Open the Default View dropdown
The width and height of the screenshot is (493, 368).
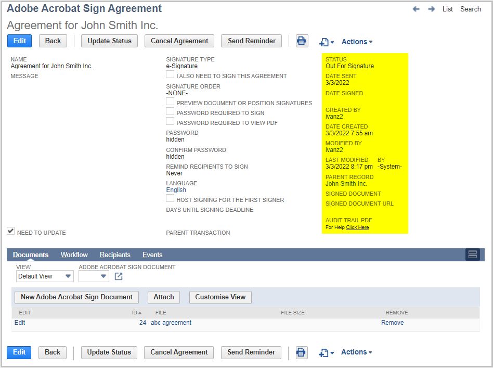click(x=45, y=276)
